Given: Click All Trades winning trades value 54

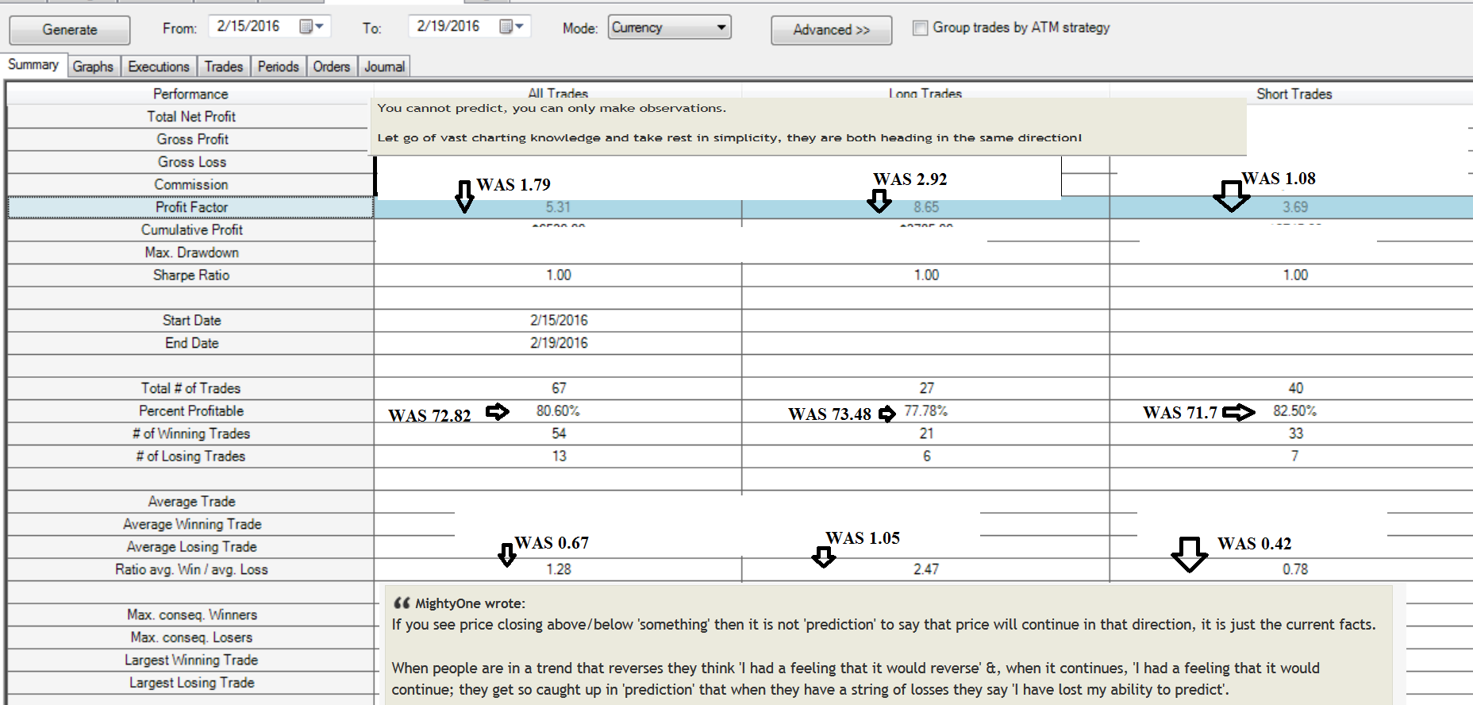Looking at the screenshot, I should click(559, 433).
